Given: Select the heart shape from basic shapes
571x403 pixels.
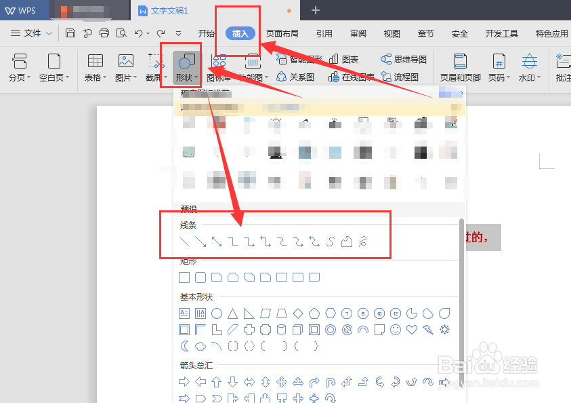Looking at the screenshot, I should click(411, 330).
